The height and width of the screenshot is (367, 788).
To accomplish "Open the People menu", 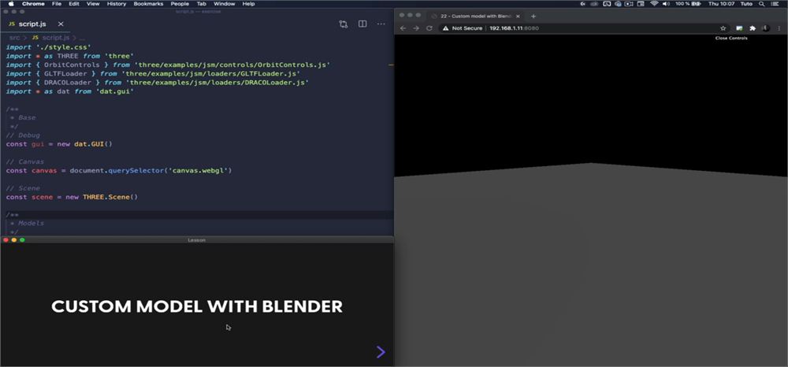I will [x=180, y=3].
